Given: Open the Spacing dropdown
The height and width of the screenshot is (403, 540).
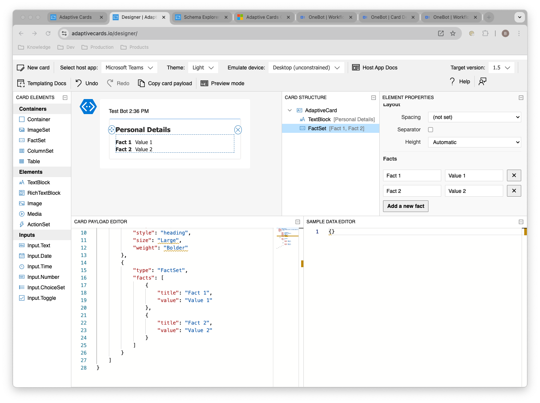Looking at the screenshot, I should pyautogui.click(x=475, y=117).
